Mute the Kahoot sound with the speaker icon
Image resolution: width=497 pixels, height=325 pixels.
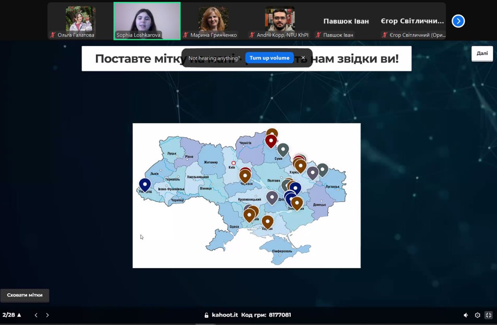(466, 315)
